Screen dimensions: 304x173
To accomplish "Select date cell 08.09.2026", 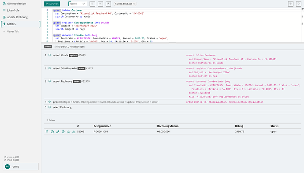I will click(x=163, y=132).
